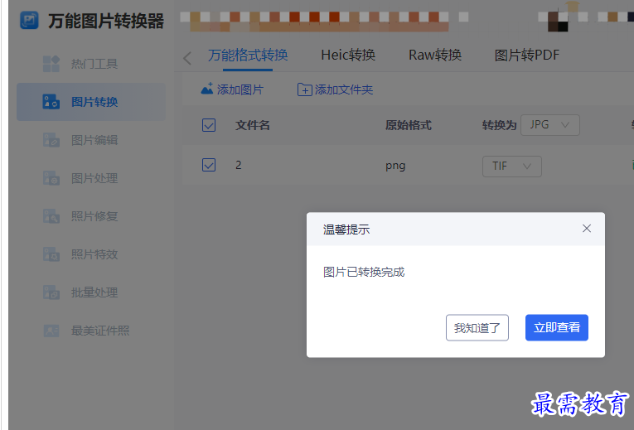This screenshot has width=634, height=430.
Task: Click the 图片处理 sidebar icon
Action: (51, 178)
